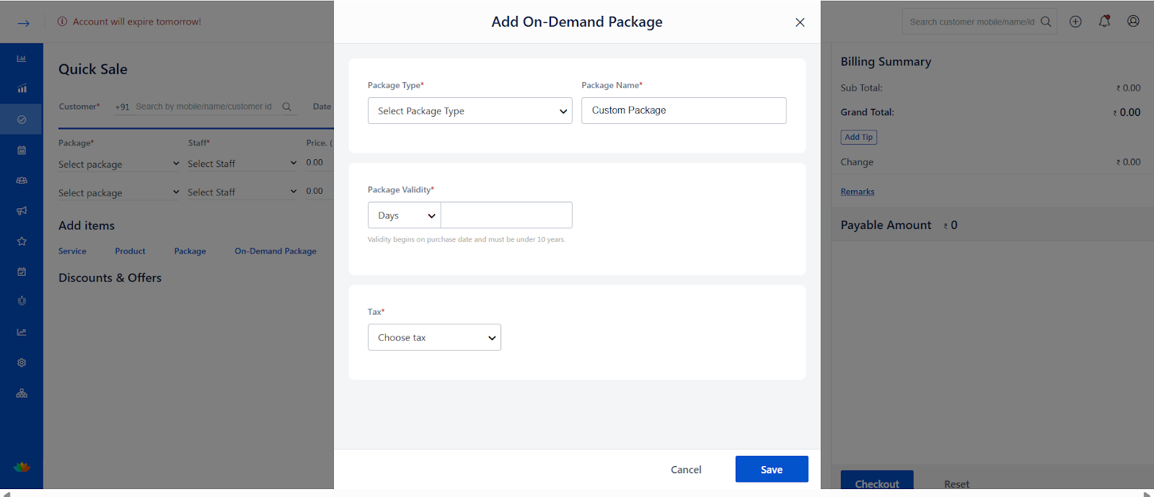Click the search magnifier in top bar
Image resolution: width=1154 pixels, height=497 pixels.
pos(1046,22)
